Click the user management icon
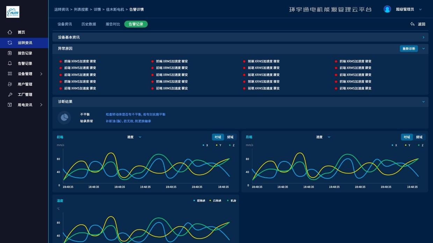 coord(10,84)
